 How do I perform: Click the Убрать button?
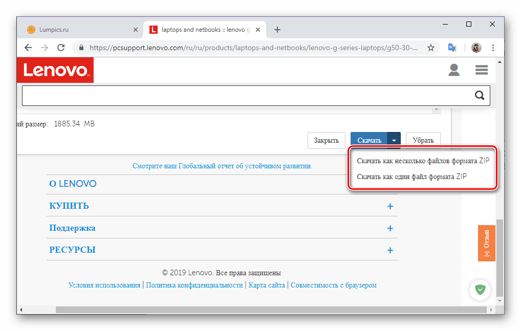click(x=423, y=141)
